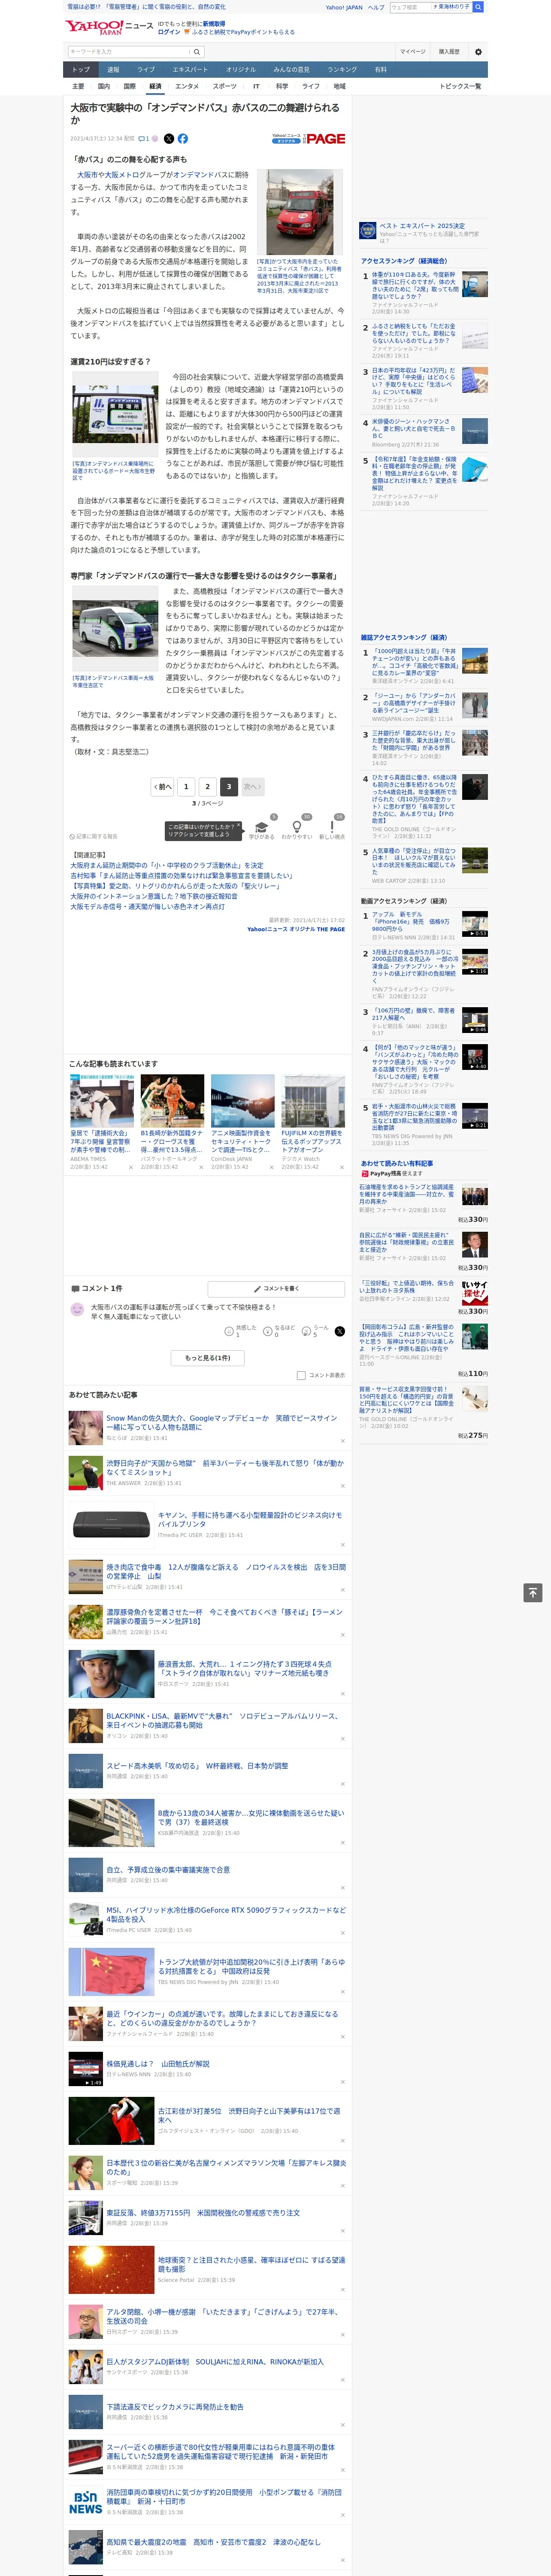Image resolution: width=551 pixels, height=2576 pixels.
Task: Select the スポーツ category
Action: coord(225,86)
